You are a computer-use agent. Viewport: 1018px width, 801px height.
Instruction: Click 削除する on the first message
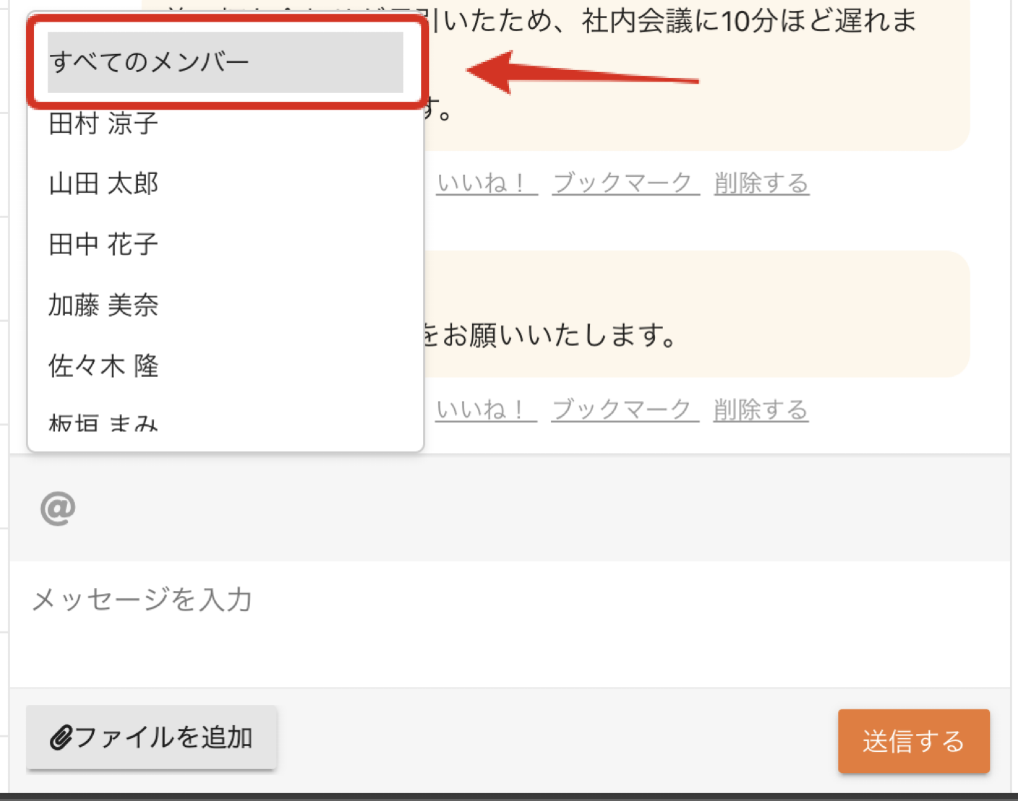pos(762,183)
